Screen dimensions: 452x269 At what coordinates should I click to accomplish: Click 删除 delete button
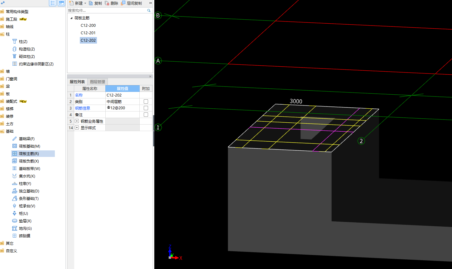112,3
